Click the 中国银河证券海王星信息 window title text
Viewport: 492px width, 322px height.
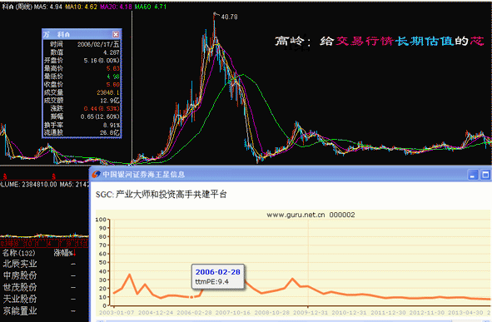tap(144, 175)
